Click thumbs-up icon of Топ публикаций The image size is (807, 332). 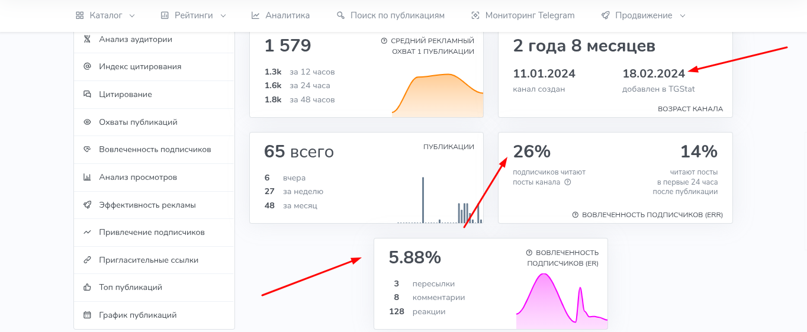pyautogui.click(x=87, y=288)
